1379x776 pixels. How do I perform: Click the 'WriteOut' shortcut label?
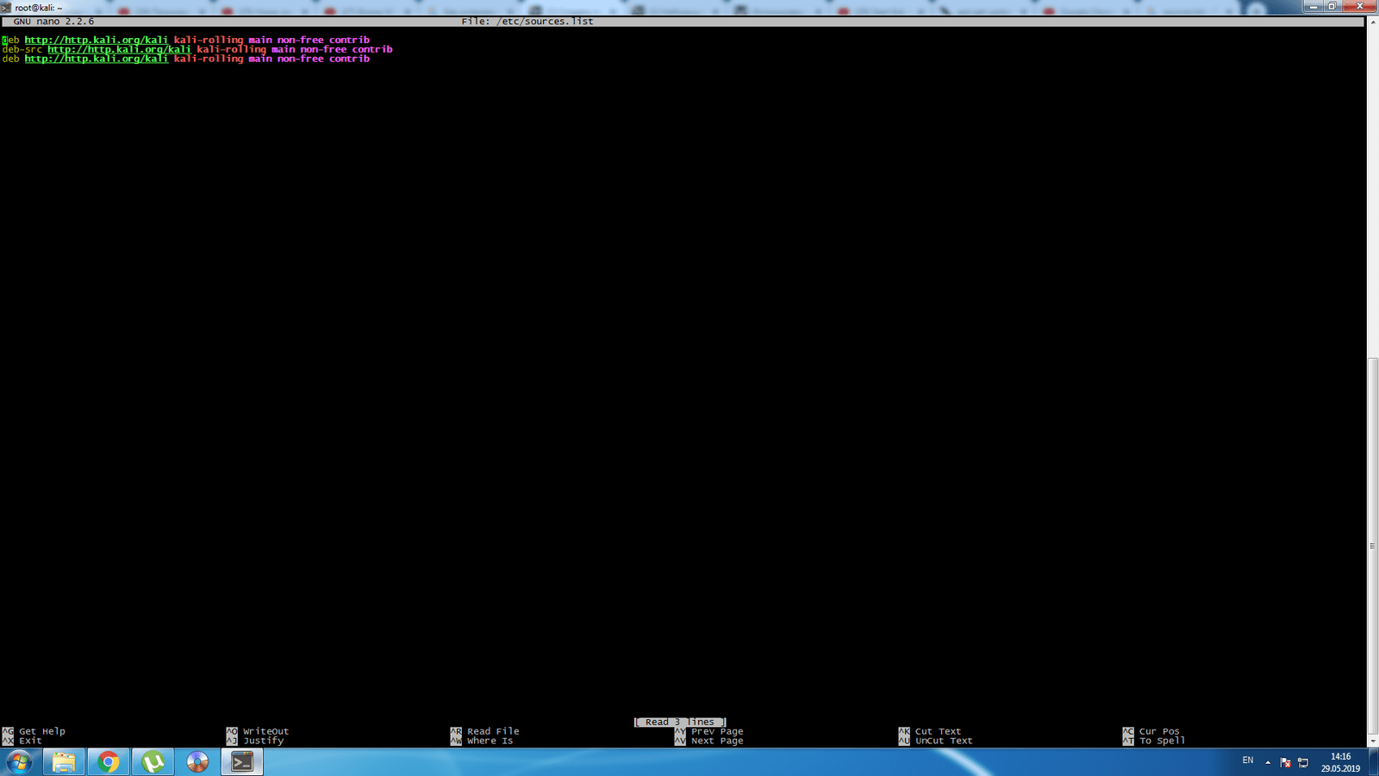point(266,731)
